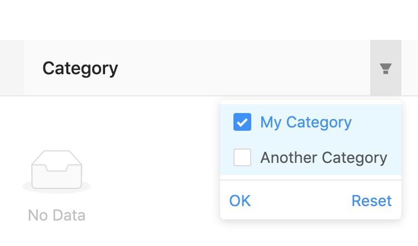Click the empty inbox No Data icon
The image size is (418, 246).
(x=57, y=171)
